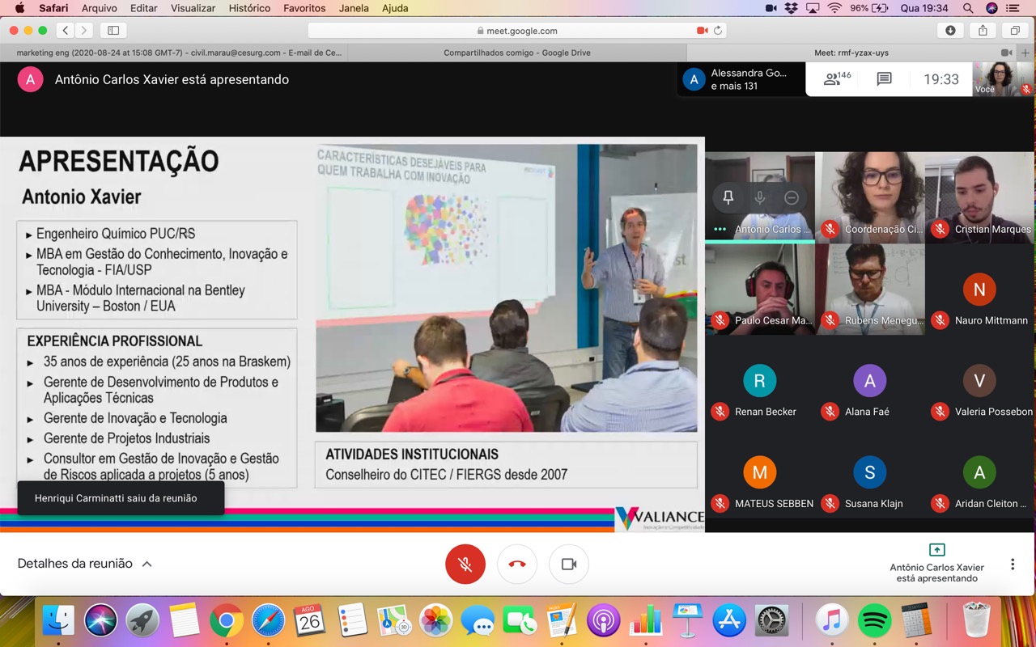Open the Safari share menu

click(983, 31)
